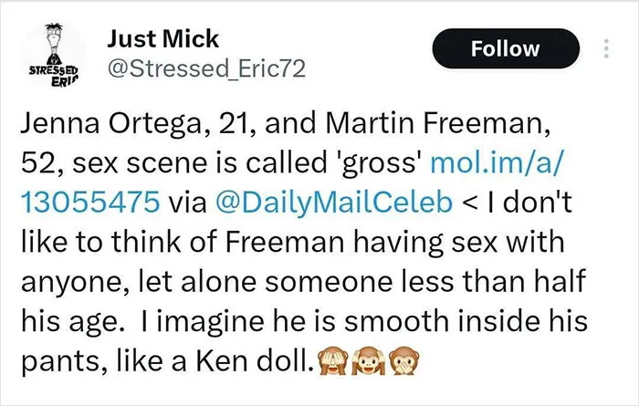The height and width of the screenshot is (406, 639).
Task: Click the 'Stressed Eric' caption inside the avatar
Action: tap(54, 77)
